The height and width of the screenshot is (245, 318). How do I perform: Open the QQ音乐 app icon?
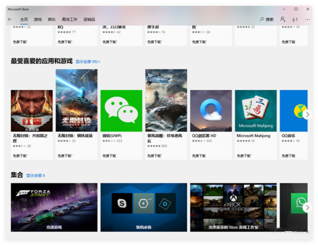[294, 111]
